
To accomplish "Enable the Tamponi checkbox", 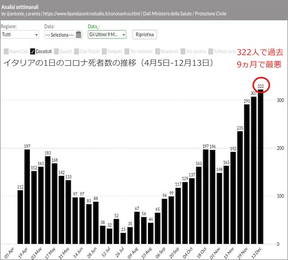I will click(104, 51).
